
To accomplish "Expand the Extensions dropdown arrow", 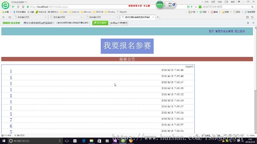I will pos(197,12).
